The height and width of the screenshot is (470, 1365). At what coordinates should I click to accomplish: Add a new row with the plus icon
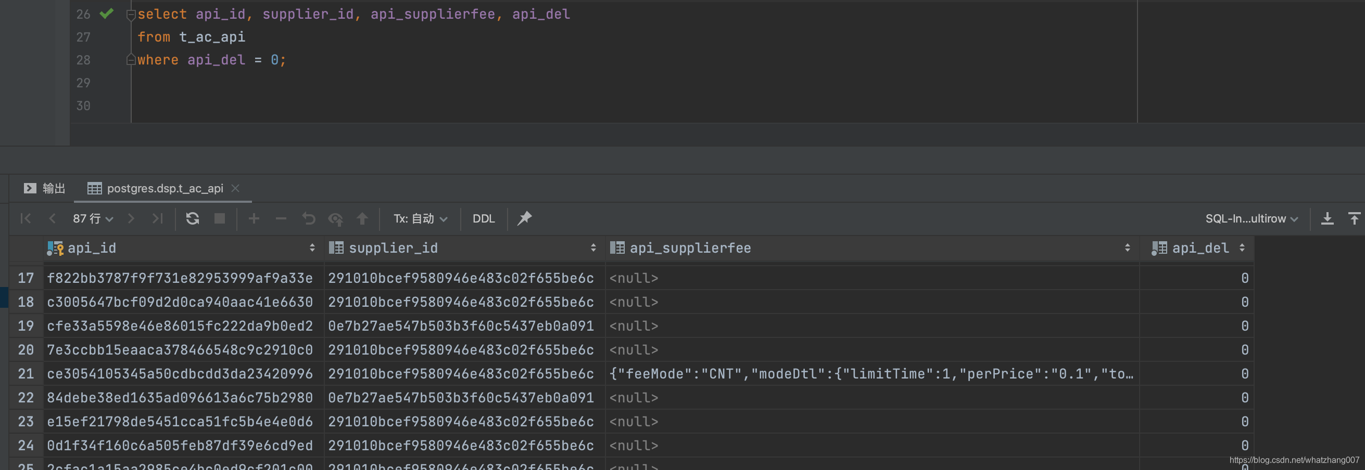pyautogui.click(x=254, y=218)
